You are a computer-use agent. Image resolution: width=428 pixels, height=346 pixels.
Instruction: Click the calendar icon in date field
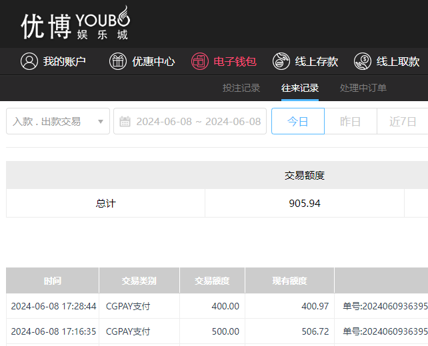(125, 122)
